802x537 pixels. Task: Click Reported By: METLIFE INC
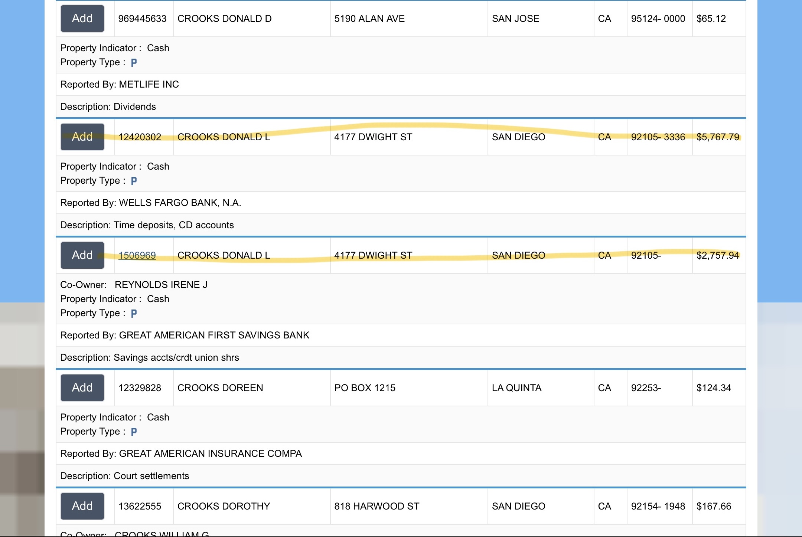pyautogui.click(x=120, y=84)
